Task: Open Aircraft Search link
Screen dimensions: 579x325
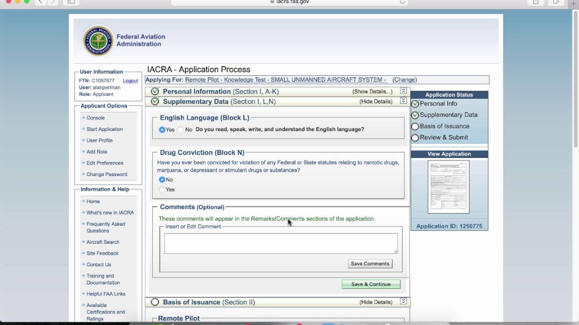Action: pyautogui.click(x=103, y=242)
